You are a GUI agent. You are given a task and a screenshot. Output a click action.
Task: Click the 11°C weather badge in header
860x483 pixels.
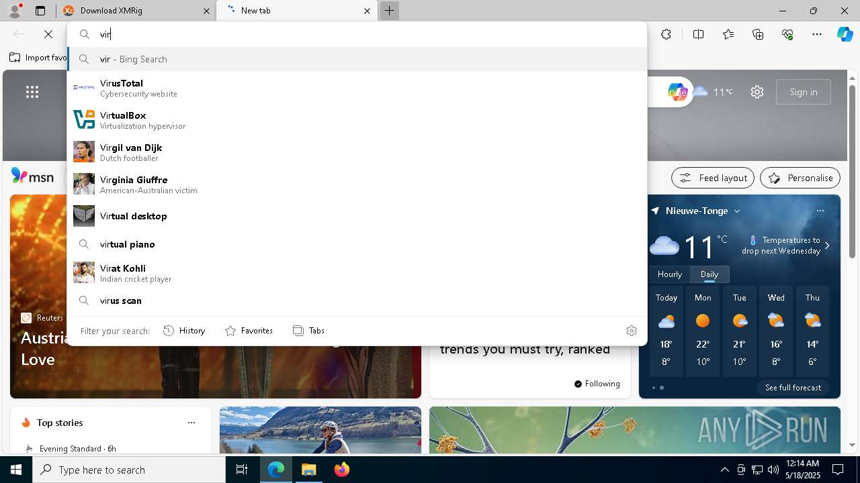pos(714,92)
